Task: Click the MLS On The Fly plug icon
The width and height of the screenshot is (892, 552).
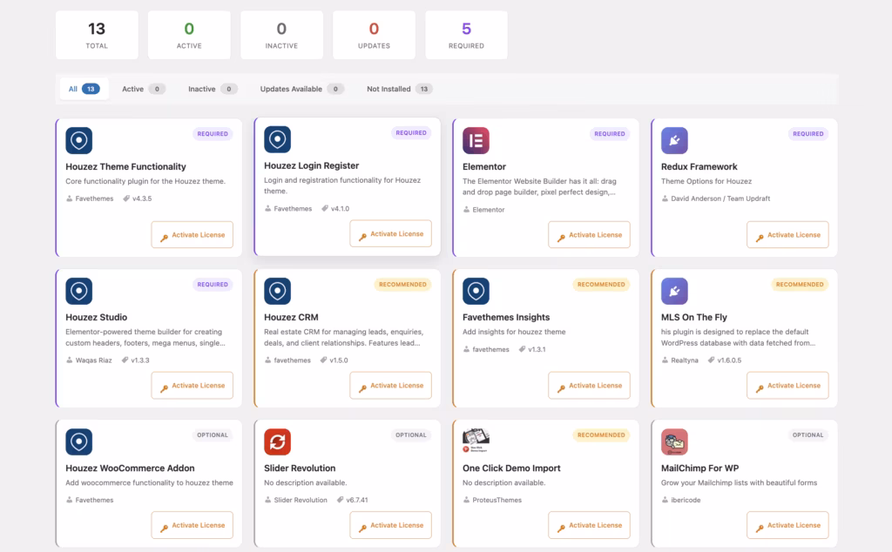Action: tap(675, 291)
